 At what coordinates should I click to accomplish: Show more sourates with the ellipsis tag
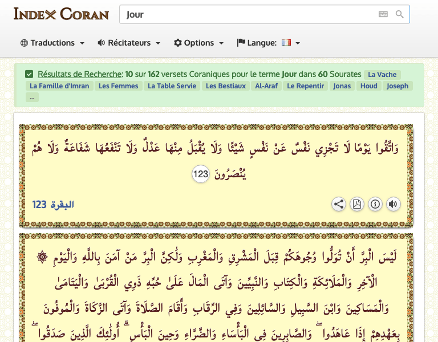click(x=33, y=97)
